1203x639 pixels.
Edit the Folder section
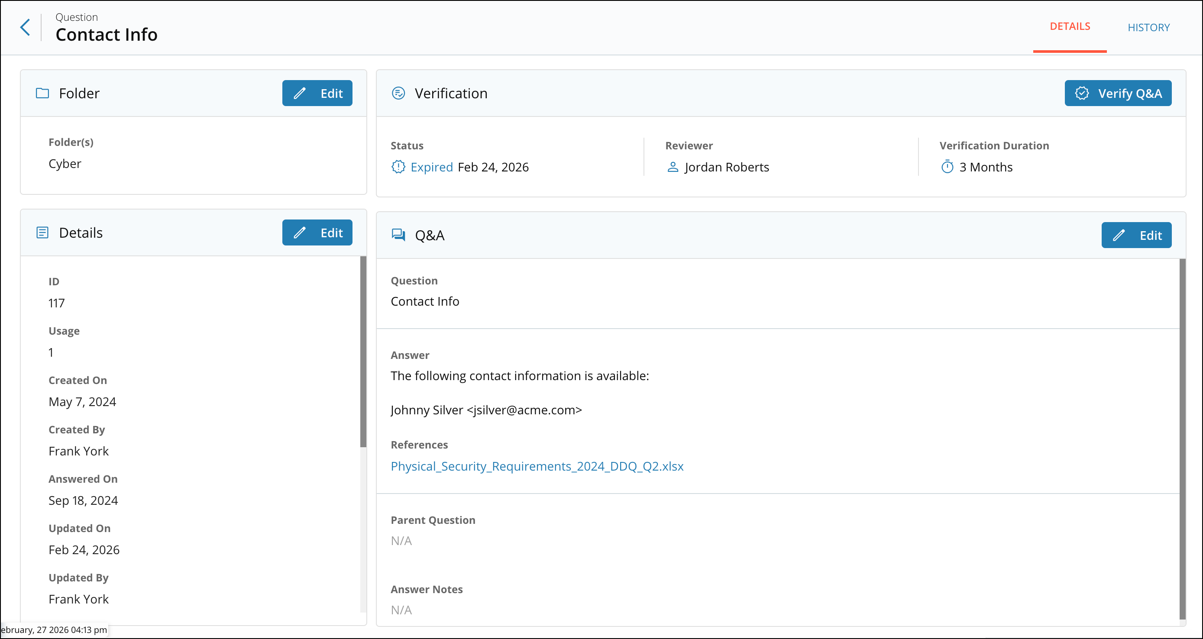point(317,94)
